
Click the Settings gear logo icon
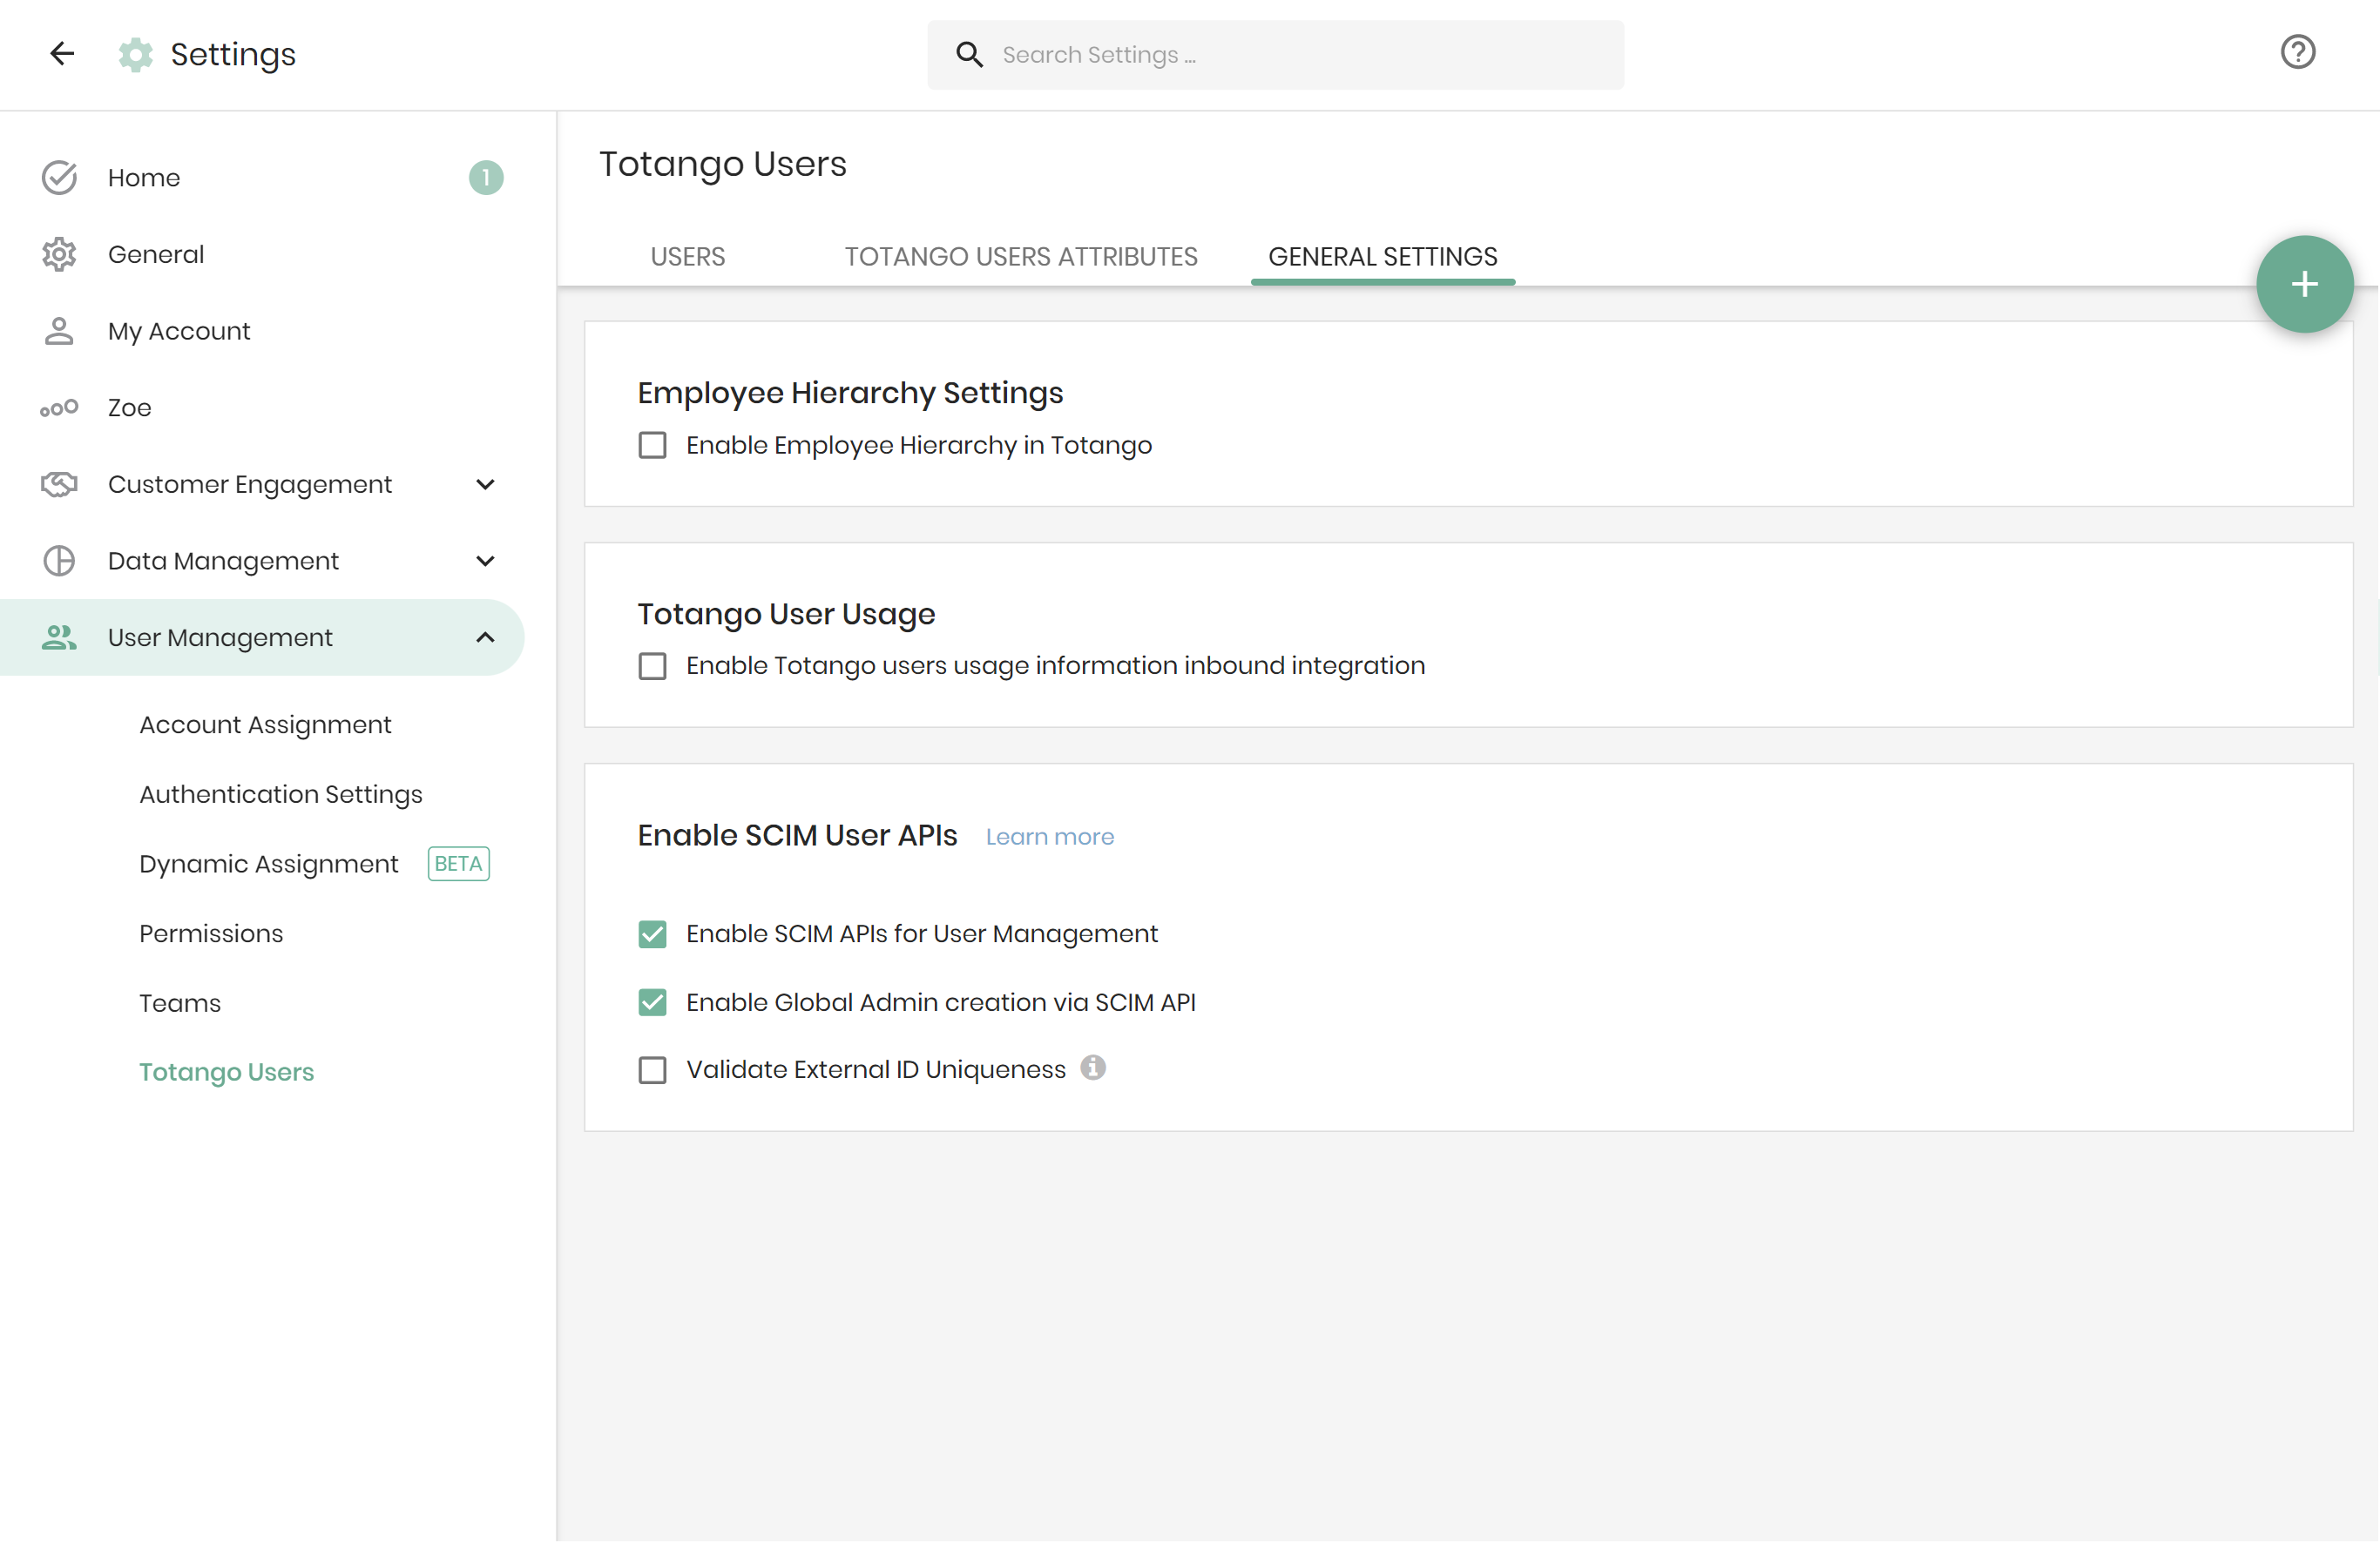coord(135,54)
